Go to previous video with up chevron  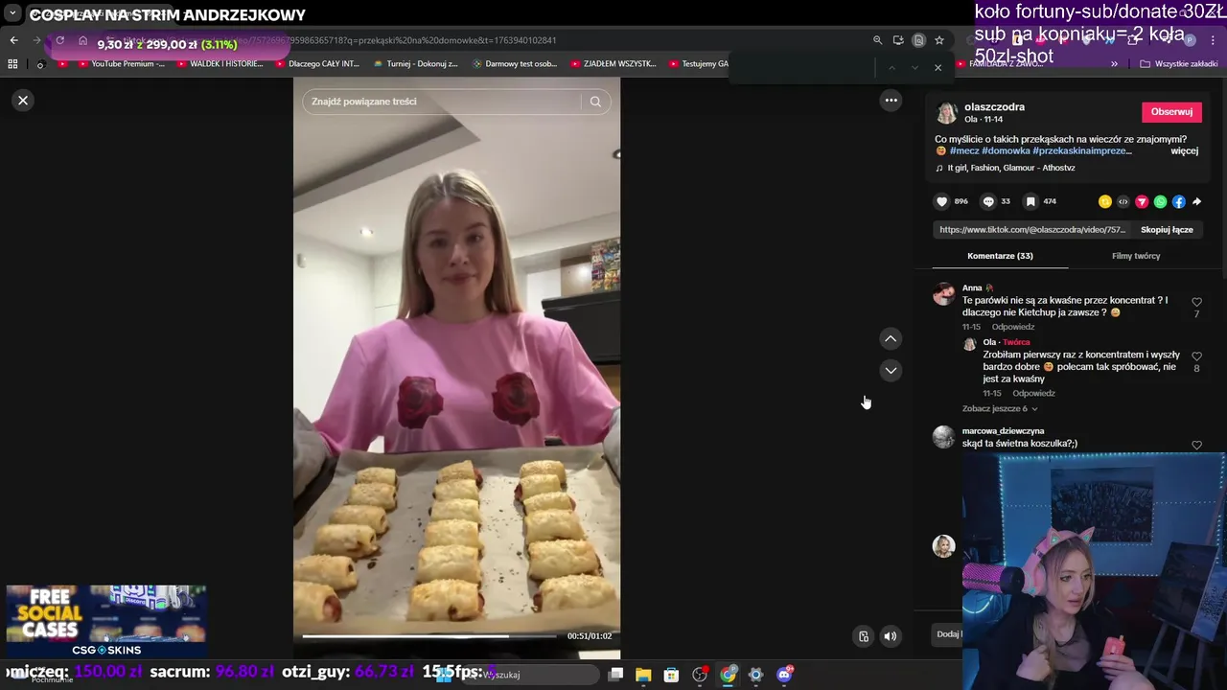click(891, 338)
